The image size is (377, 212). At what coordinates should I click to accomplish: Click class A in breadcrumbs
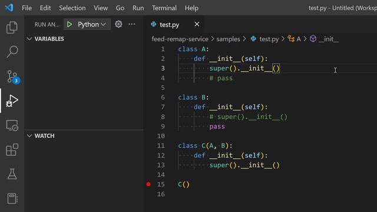point(299,39)
